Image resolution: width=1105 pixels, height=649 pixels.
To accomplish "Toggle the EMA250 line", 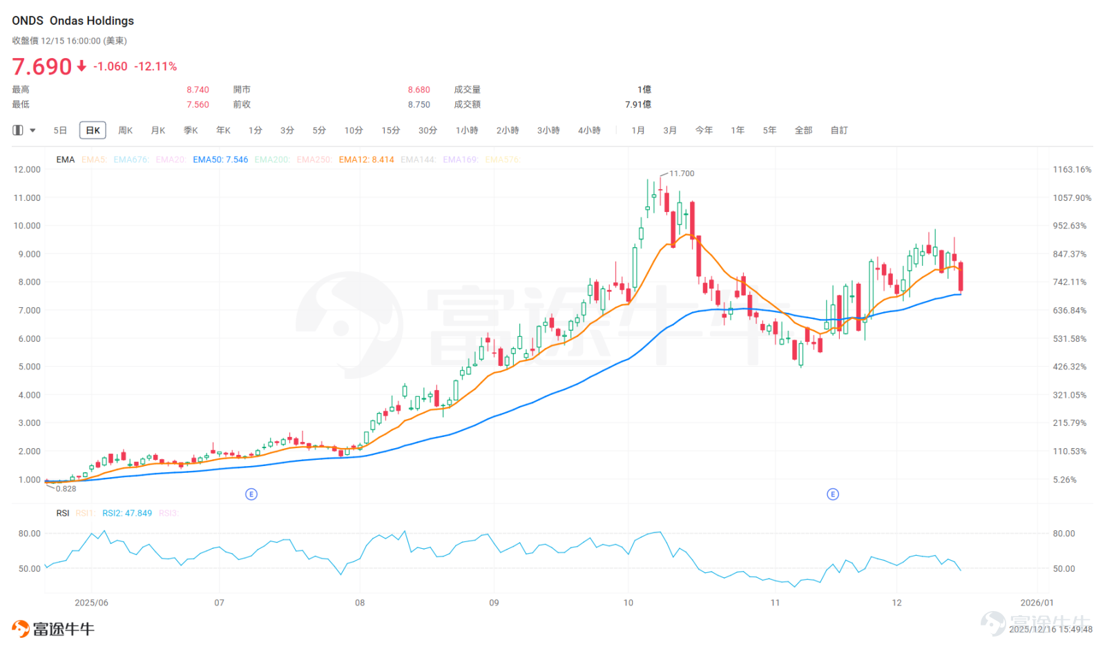I will pos(314,159).
